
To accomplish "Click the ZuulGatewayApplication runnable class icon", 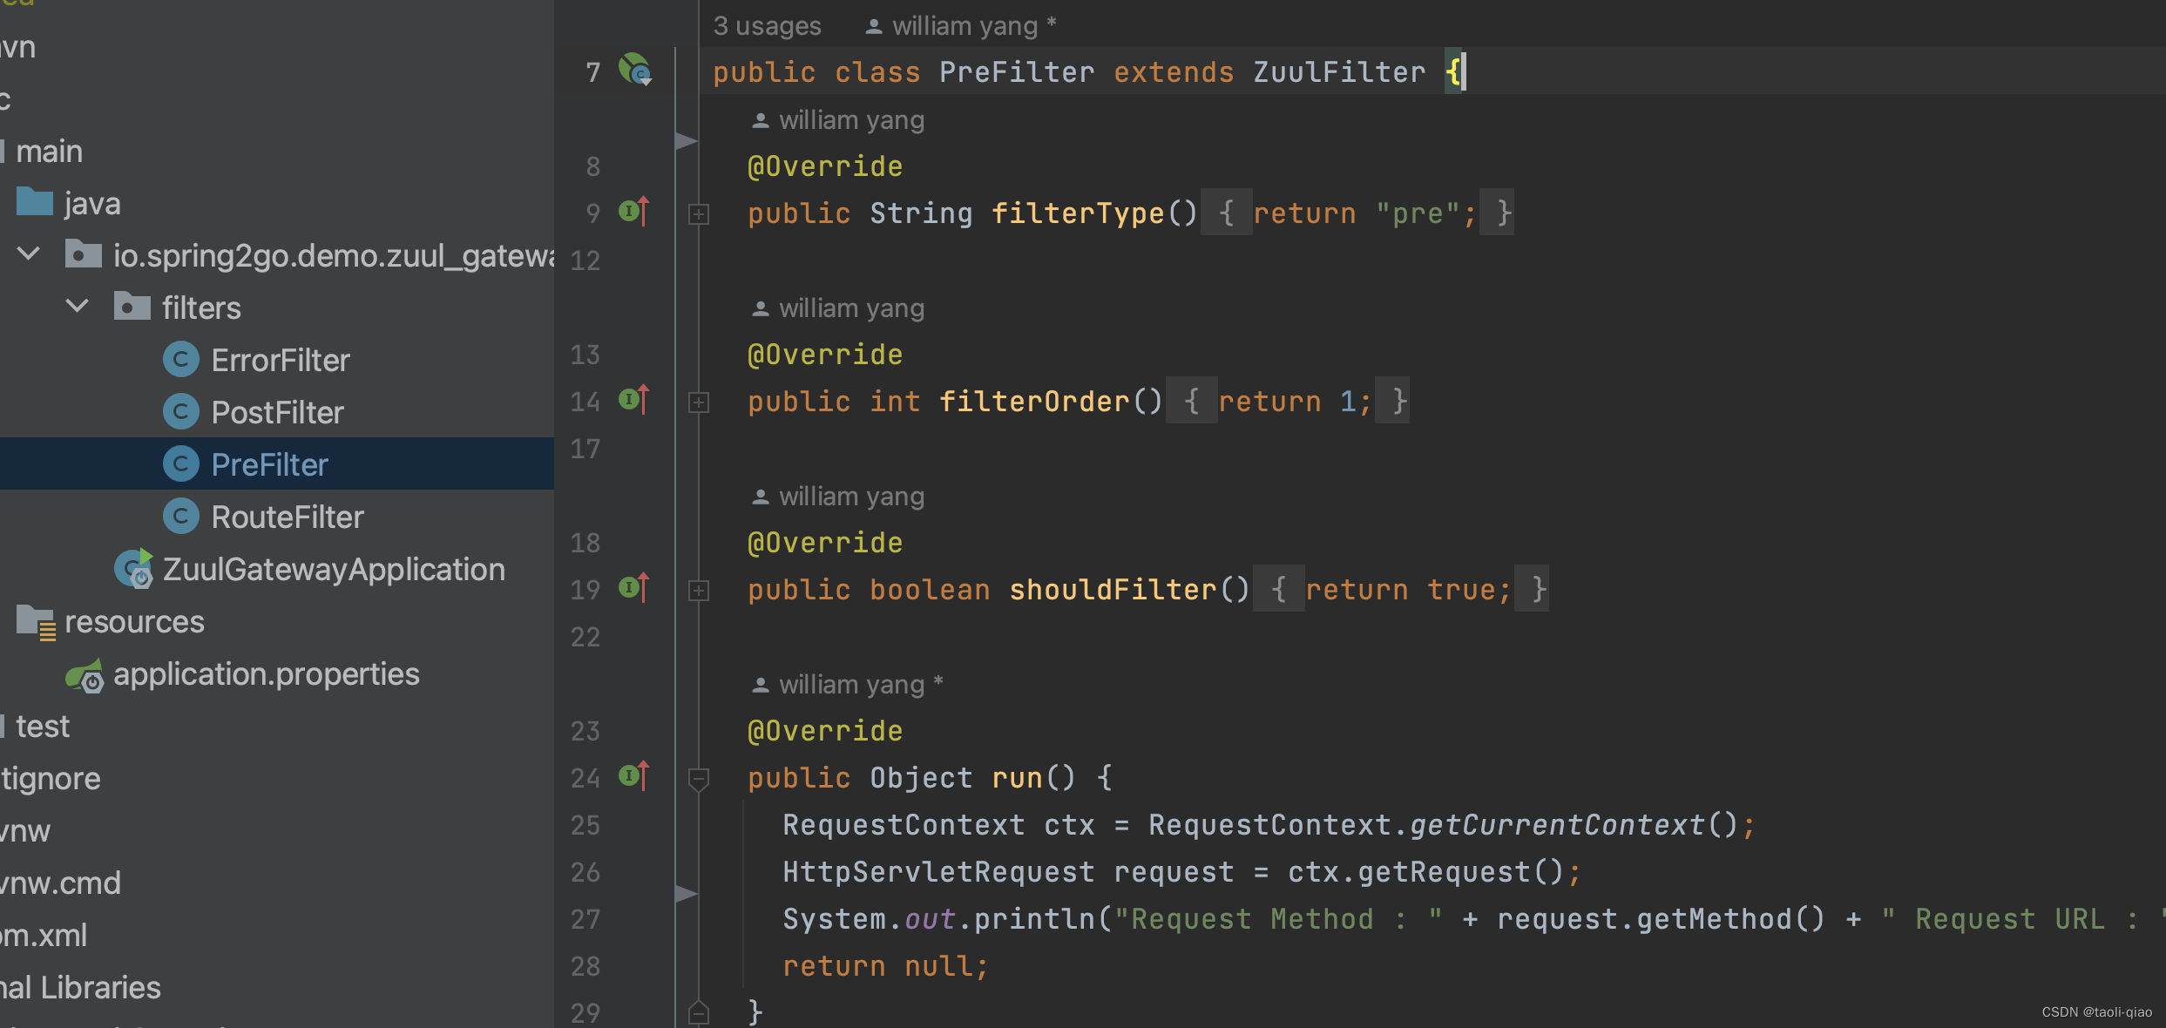I will [134, 569].
